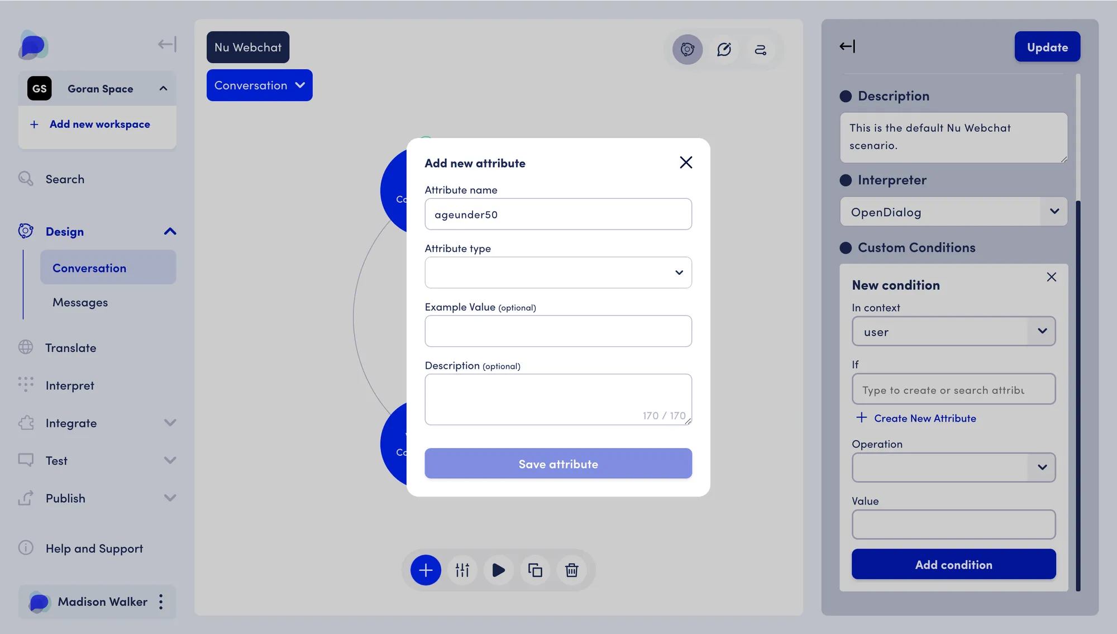
Task: Click the play icon in bottom toolbar
Action: pyautogui.click(x=499, y=570)
